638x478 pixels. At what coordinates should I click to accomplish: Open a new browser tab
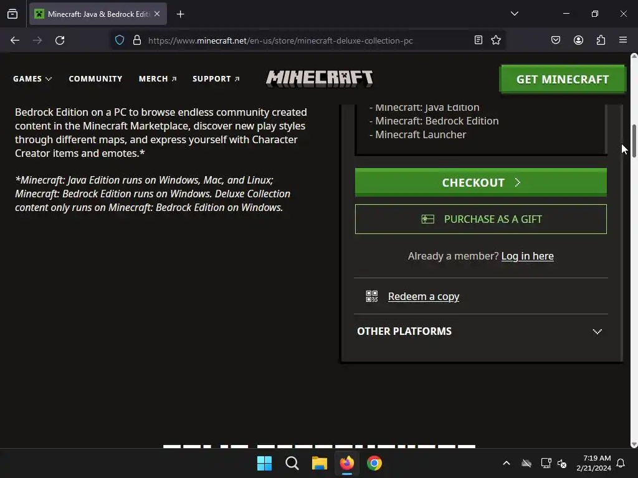(180, 14)
